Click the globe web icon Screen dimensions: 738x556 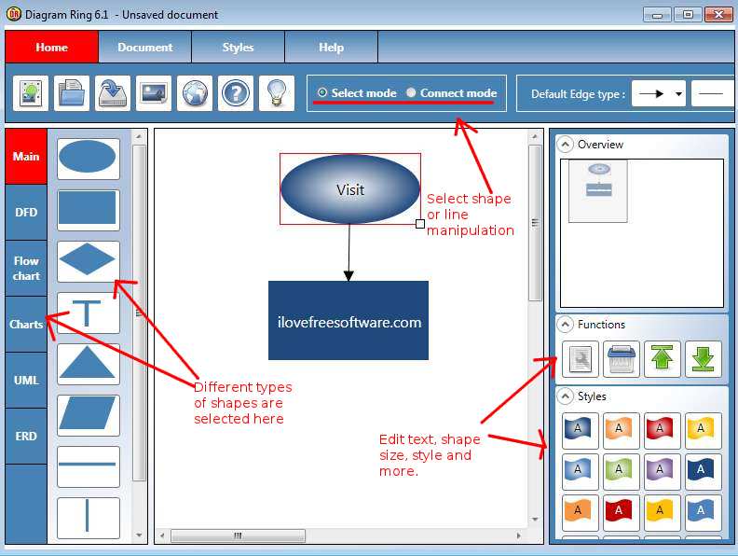(x=195, y=93)
